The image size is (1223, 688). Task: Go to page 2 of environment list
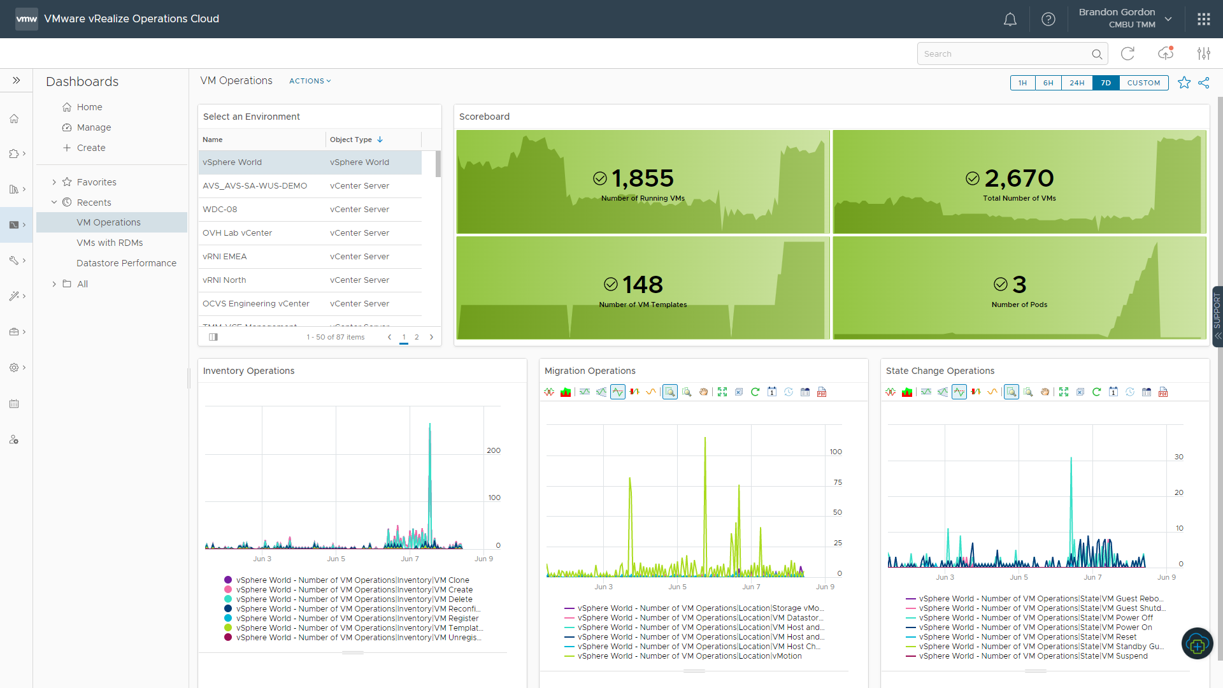(x=417, y=337)
